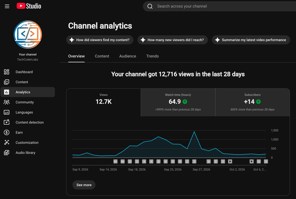
Task: Select the Views metric card
Action: point(104,102)
